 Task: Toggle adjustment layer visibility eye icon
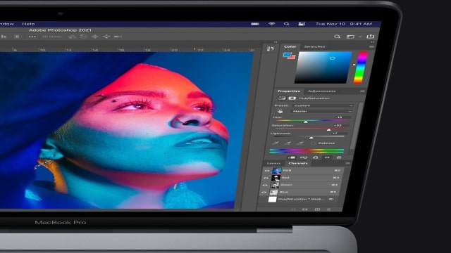click(x=327, y=157)
